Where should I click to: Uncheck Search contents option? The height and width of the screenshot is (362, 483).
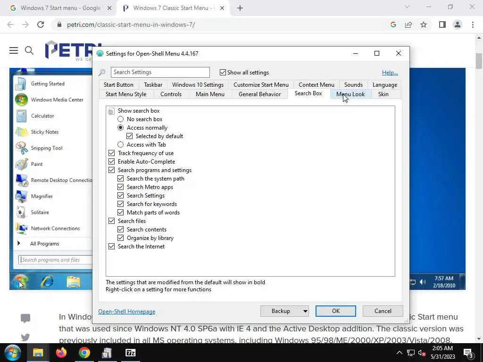[120, 230]
